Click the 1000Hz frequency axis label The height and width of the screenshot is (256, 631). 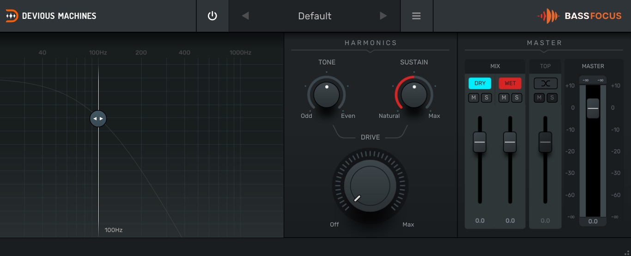[x=240, y=52]
